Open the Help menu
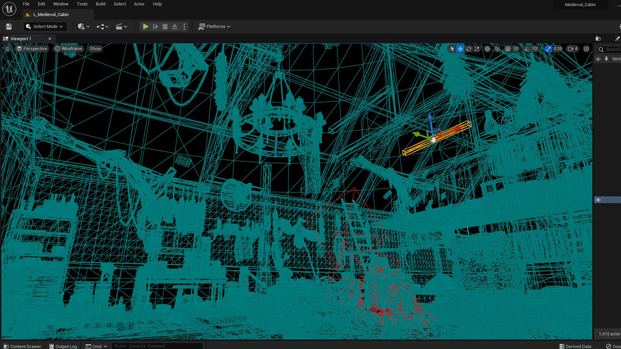Screen dimensions: 621x349 pyautogui.click(x=157, y=4)
